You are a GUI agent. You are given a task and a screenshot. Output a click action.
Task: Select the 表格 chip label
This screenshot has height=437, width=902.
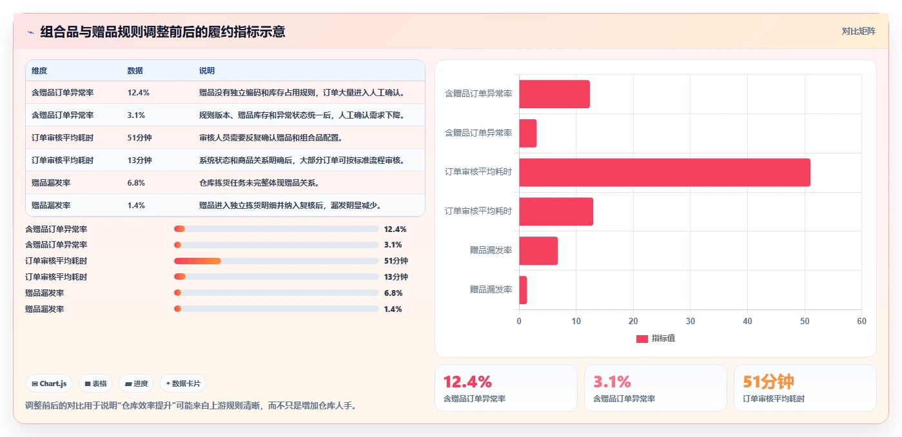(99, 384)
